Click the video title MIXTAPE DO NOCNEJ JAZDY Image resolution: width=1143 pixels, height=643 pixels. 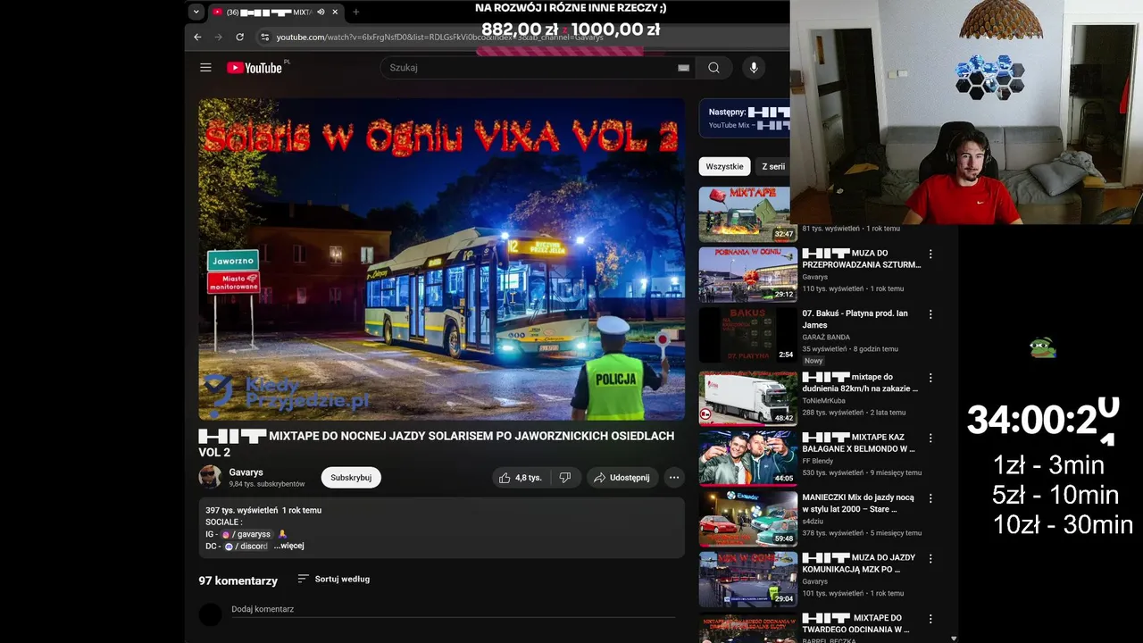(437, 444)
